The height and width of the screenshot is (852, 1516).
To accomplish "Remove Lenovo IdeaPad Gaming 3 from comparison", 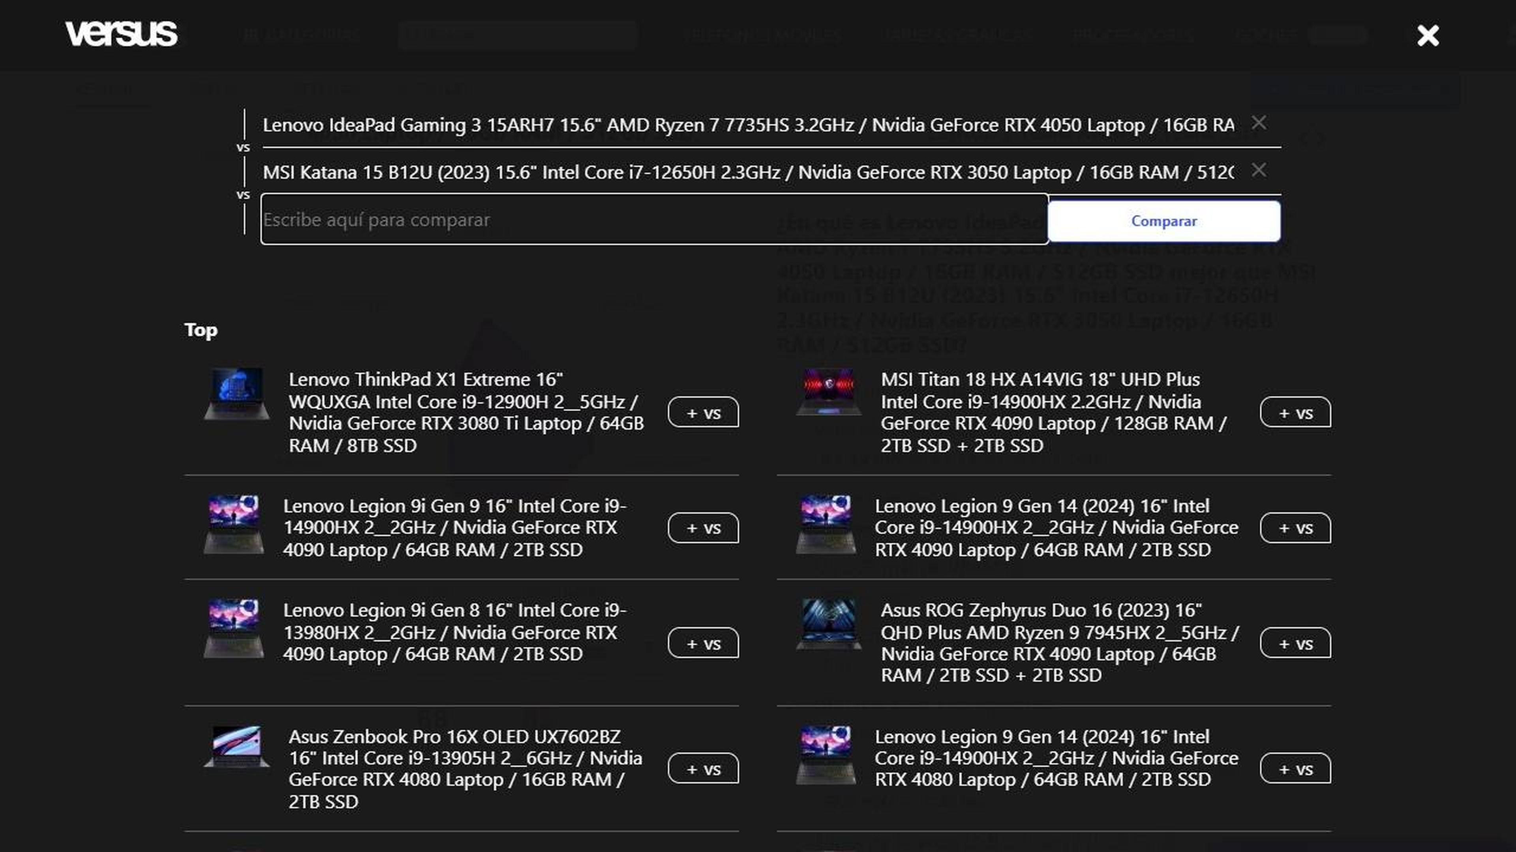I will (x=1259, y=123).
